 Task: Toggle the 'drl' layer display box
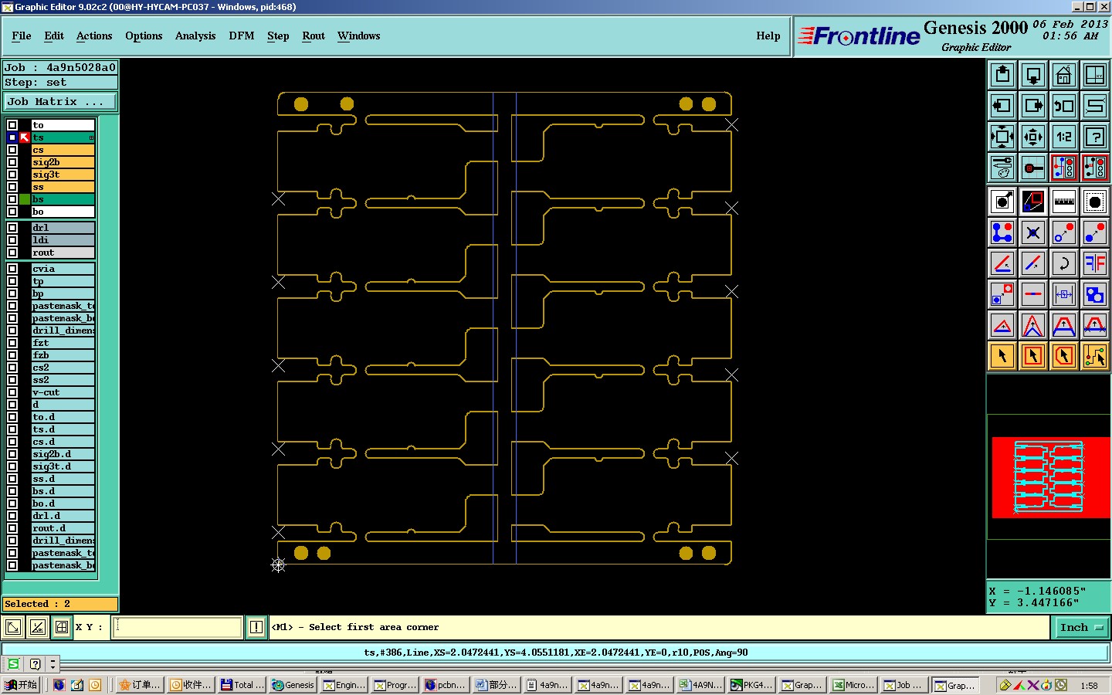coord(12,228)
